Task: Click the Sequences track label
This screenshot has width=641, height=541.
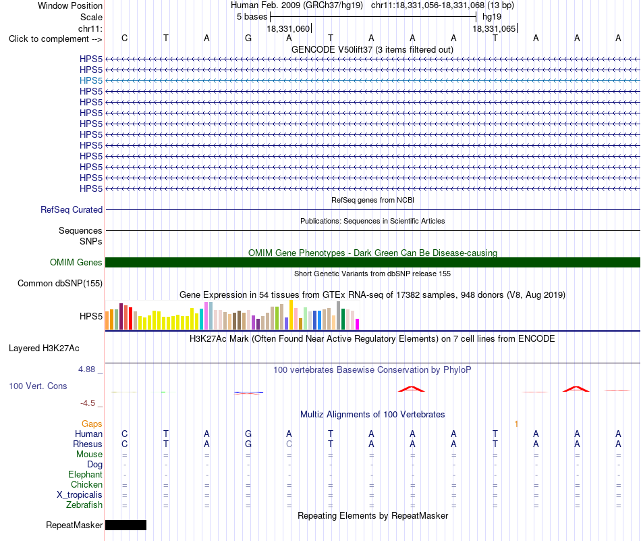Action: coord(80,230)
